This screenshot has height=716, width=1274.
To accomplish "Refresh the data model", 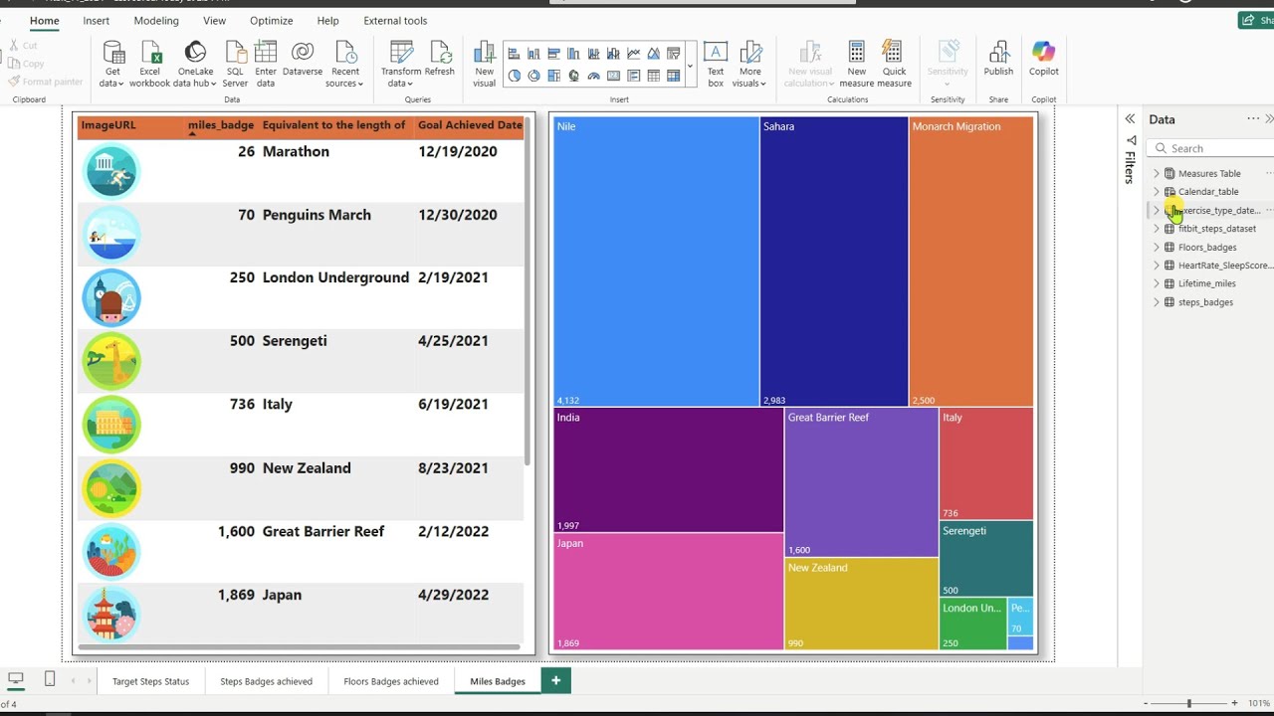I will click(x=440, y=59).
